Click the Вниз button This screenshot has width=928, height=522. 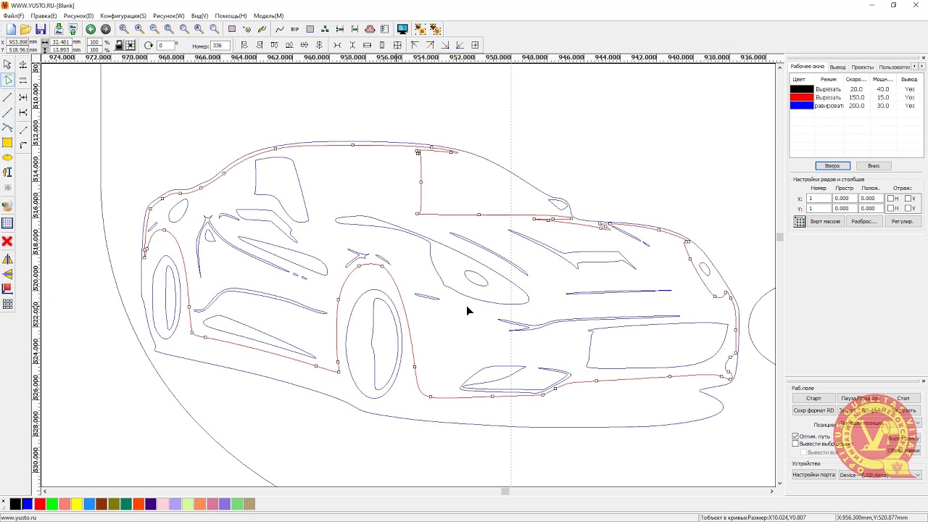coord(874,166)
